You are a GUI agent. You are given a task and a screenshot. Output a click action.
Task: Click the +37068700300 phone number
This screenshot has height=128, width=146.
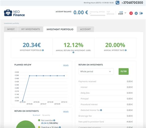[x=132, y=2]
